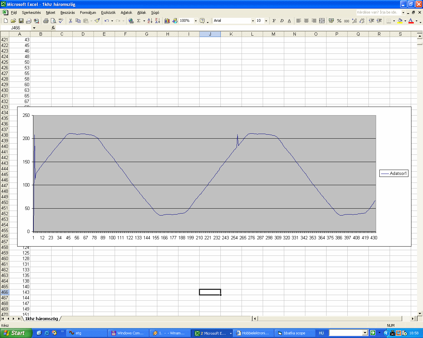Click the Adatsor1 legend entry
The image size is (423, 338).
(394, 174)
